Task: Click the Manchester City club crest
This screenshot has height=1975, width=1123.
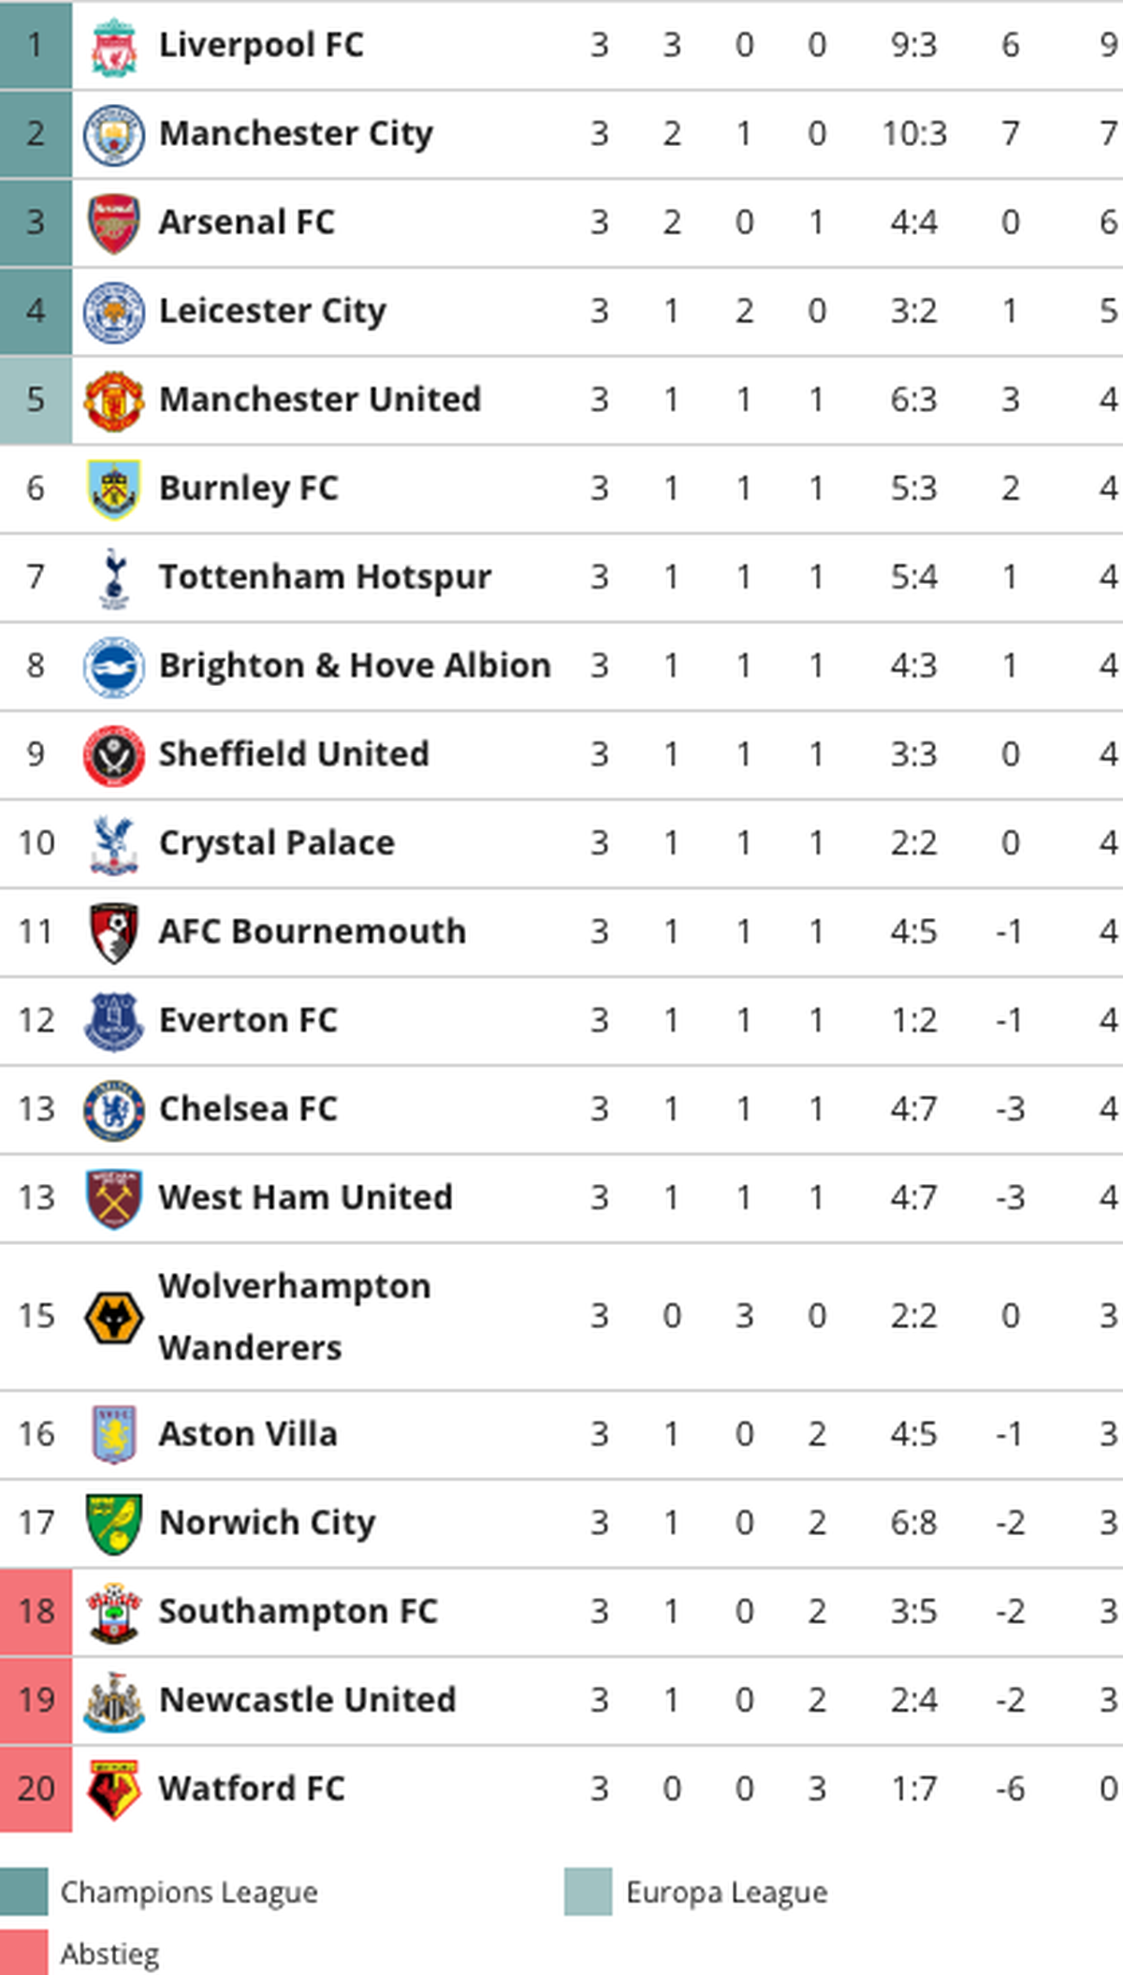Action: coord(113,135)
